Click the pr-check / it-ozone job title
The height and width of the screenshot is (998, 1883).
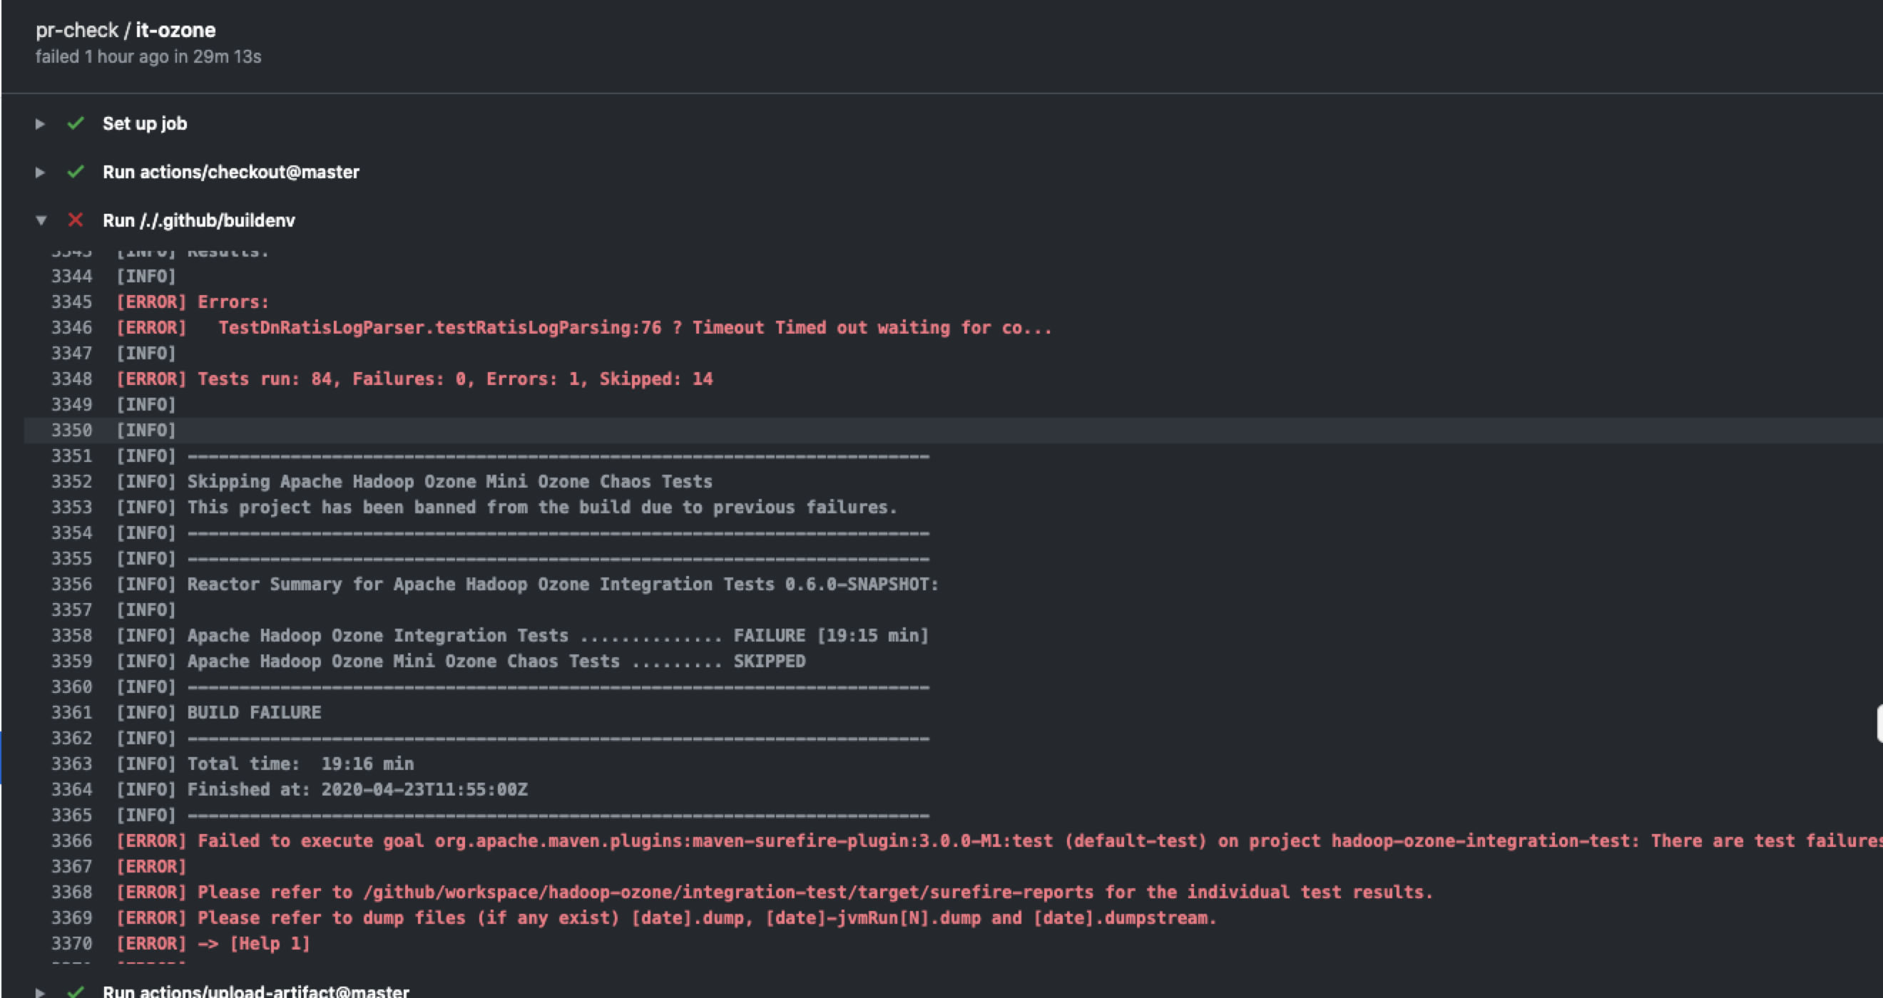(126, 30)
